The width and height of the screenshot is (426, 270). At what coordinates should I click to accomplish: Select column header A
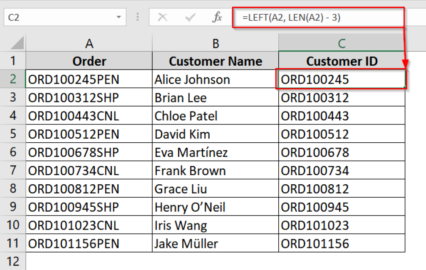(89, 43)
